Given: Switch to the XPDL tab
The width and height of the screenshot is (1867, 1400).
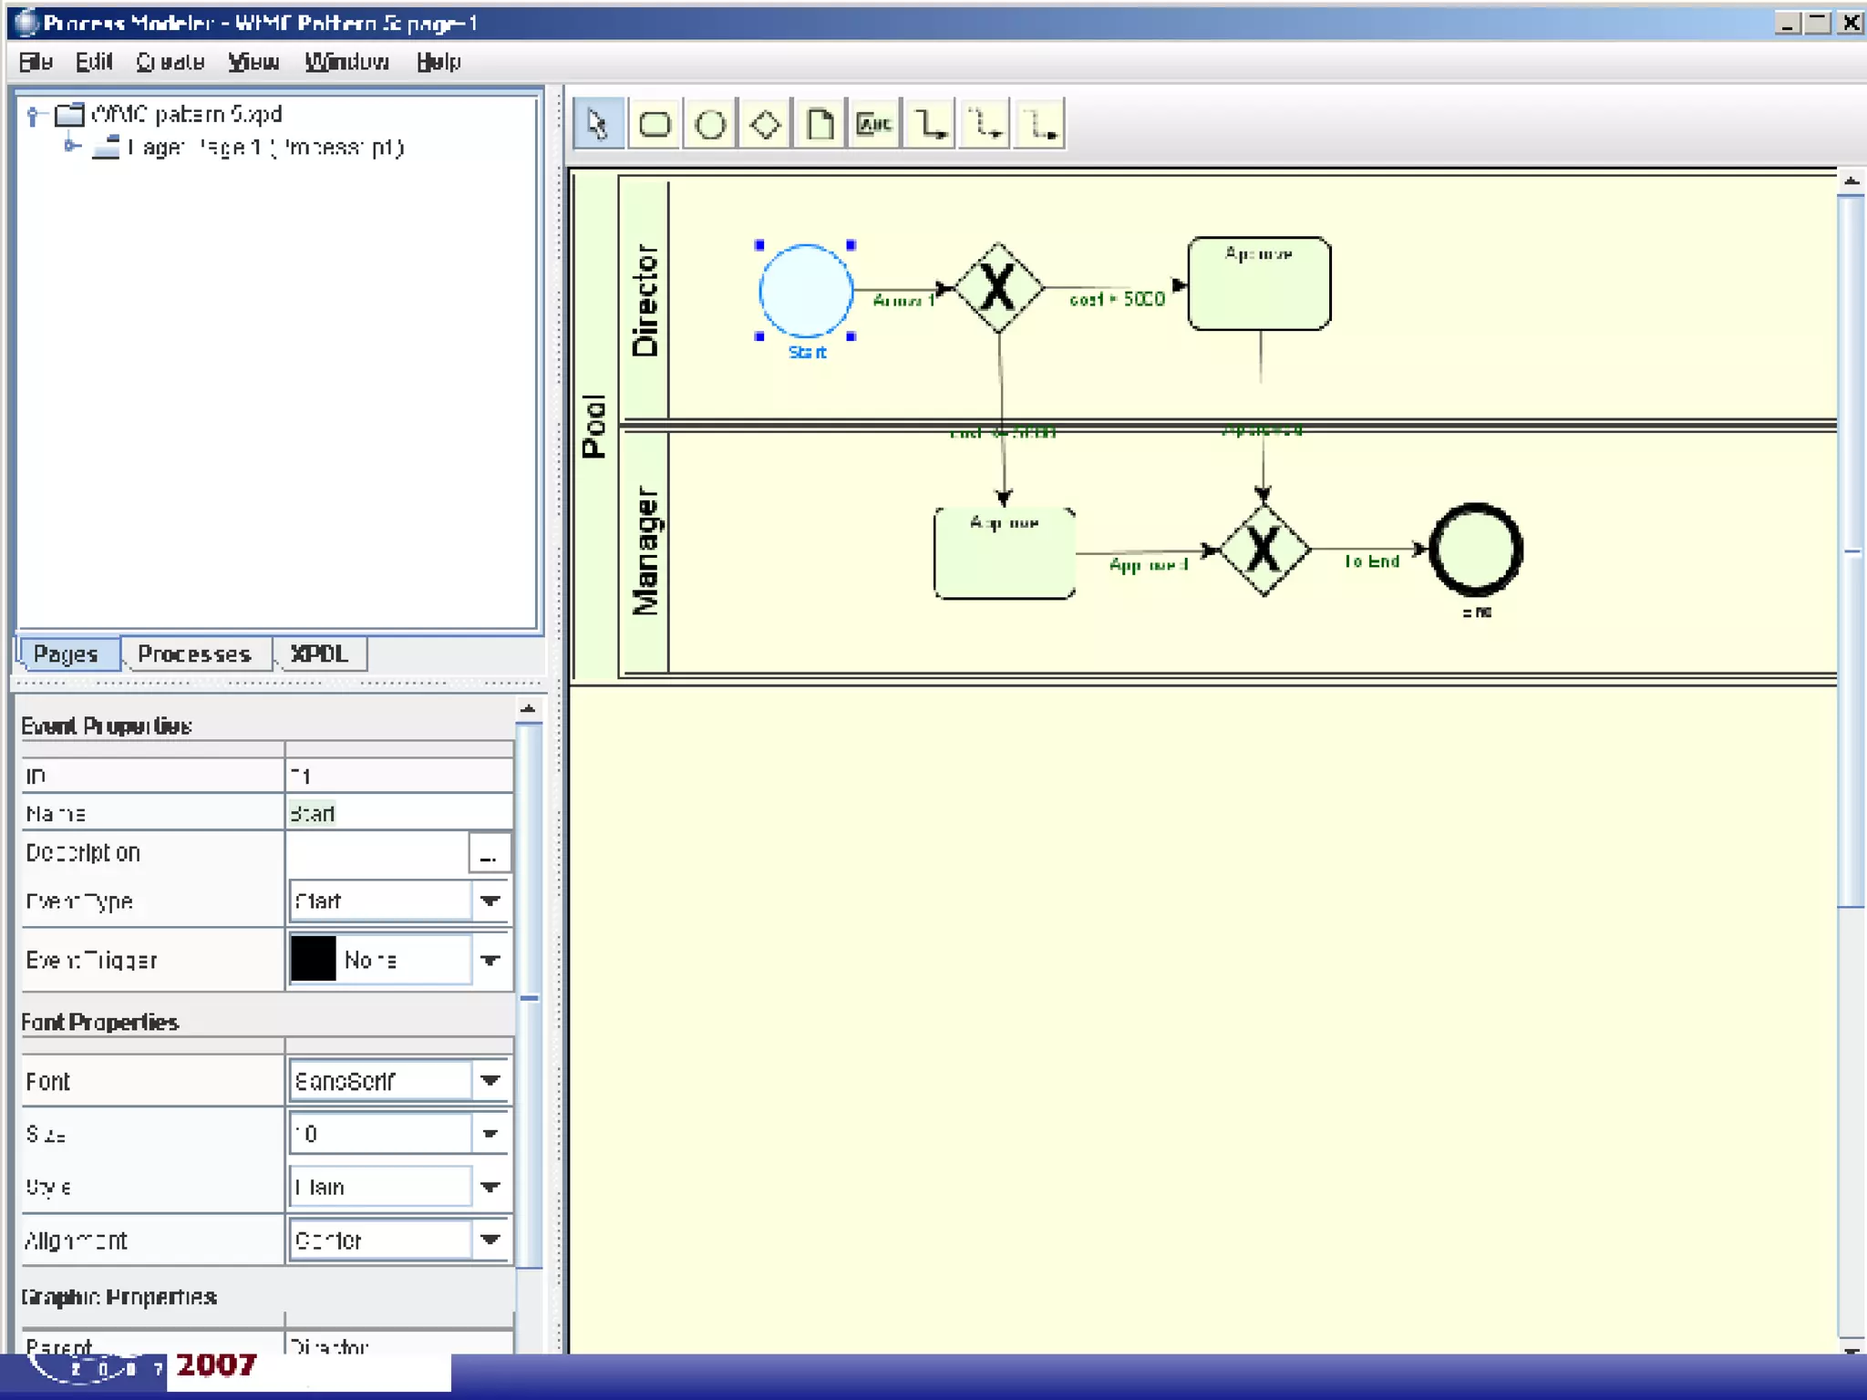Looking at the screenshot, I should pyautogui.click(x=319, y=654).
